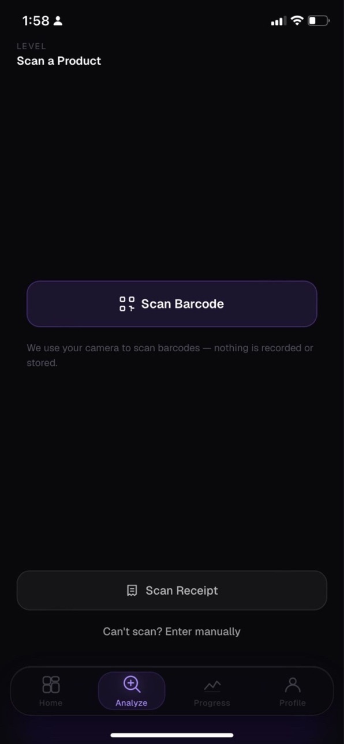Tap the 1:58 clock in status bar

point(36,21)
